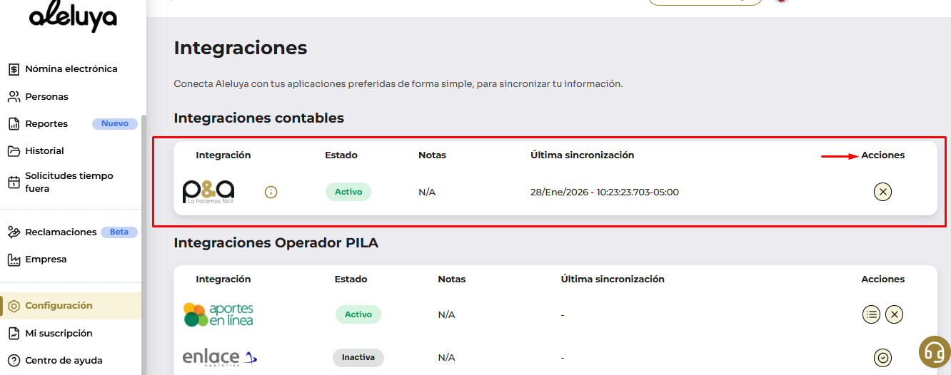Screen dimensions: 951x375
Task: Select Historial in the sidebar
Action: pos(44,151)
